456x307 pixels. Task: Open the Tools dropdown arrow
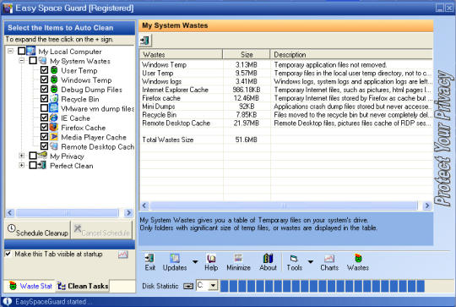pos(311,262)
